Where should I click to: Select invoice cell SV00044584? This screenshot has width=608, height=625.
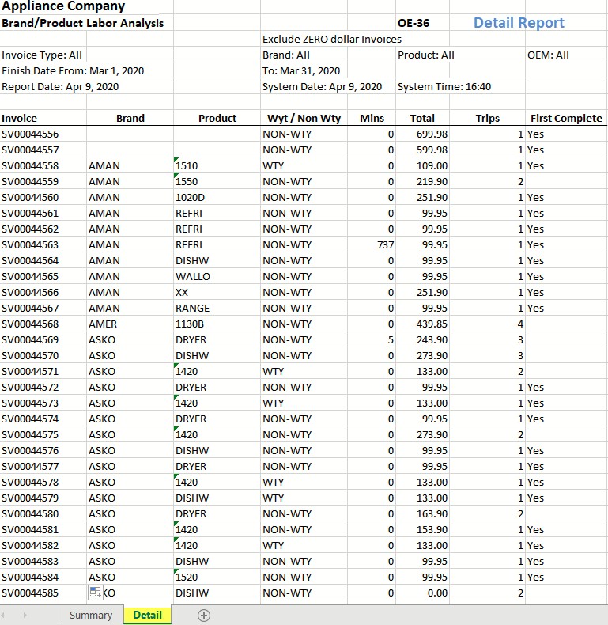[43, 577]
